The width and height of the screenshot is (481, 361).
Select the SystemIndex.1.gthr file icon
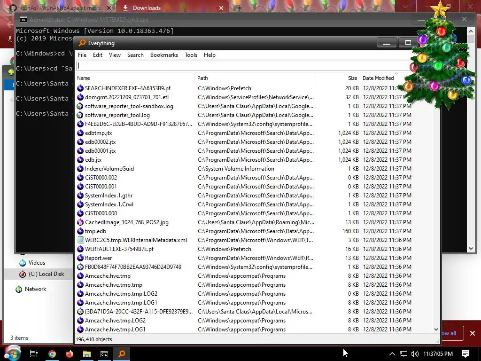click(80, 196)
